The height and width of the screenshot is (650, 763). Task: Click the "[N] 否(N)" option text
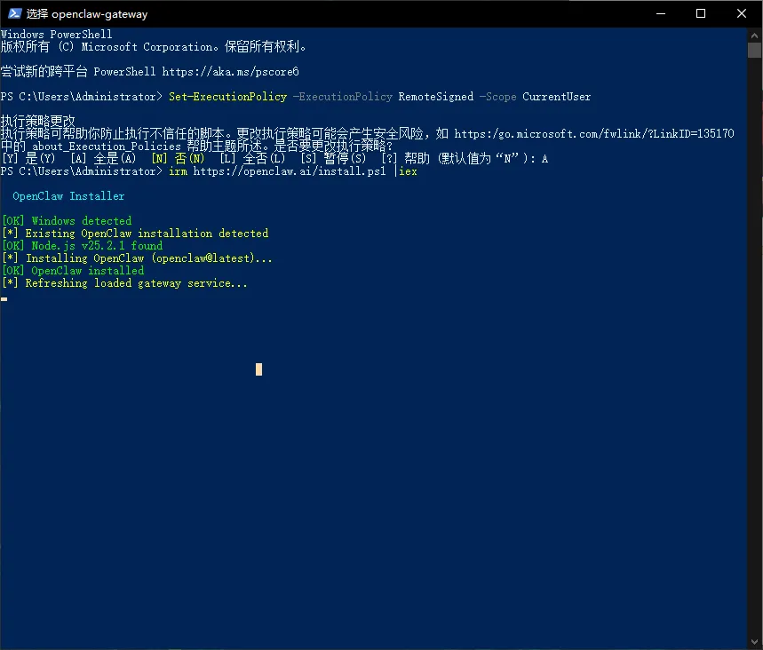tap(179, 159)
